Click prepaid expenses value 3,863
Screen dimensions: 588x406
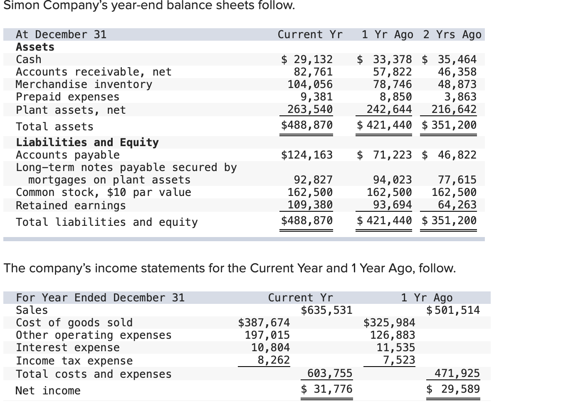click(x=461, y=97)
